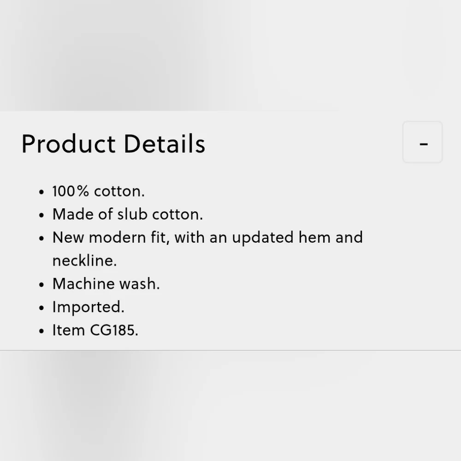
Task: Collapse Product Details with the minus button
Action: tap(422, 142)
